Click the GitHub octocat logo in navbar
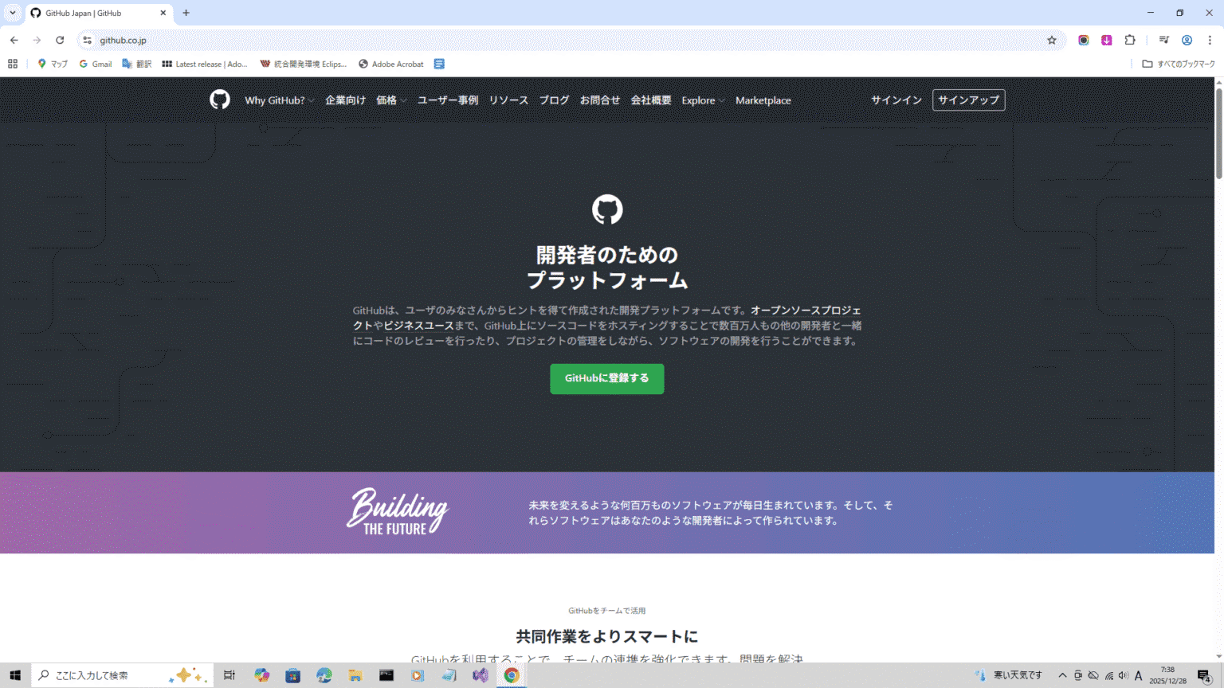The height and width of the screenshot is (688, 1224). 219,100
